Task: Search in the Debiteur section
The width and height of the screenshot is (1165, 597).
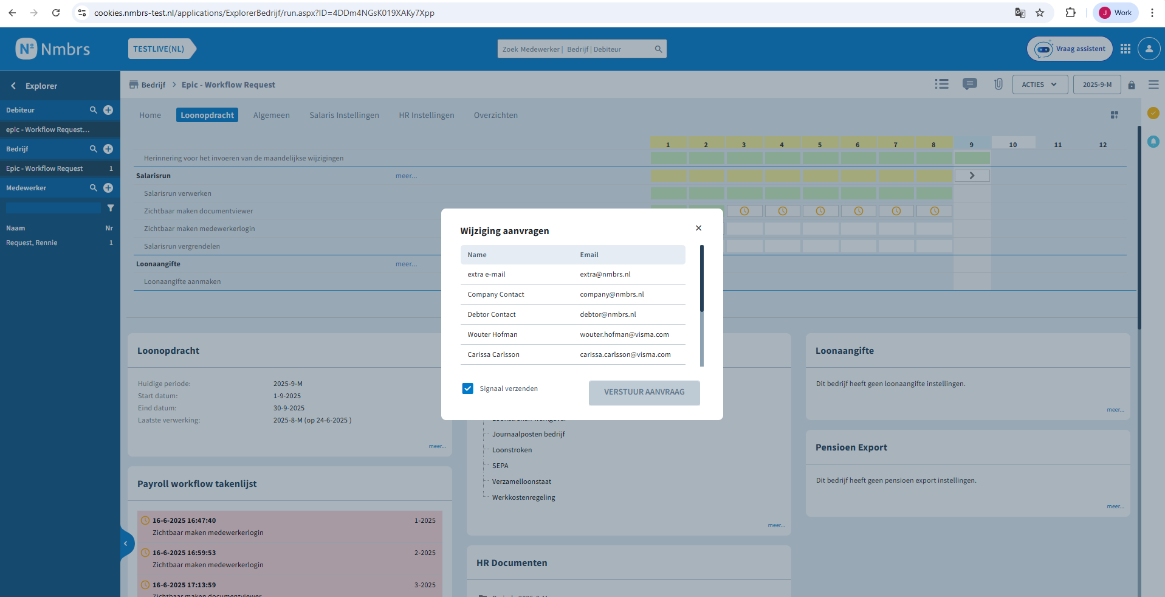Action: pyautogui.click(x=94, y=110)
